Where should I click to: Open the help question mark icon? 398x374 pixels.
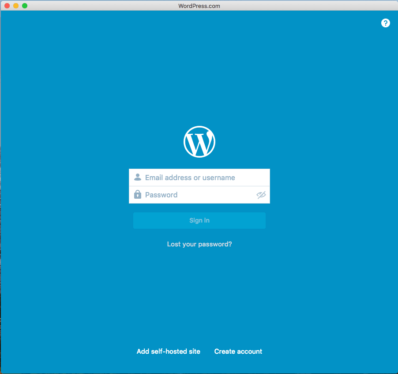[x=385, y=23]
